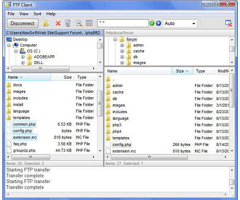240x200 pixels.
Task: Click the remote Name column header
Action: 138,71
